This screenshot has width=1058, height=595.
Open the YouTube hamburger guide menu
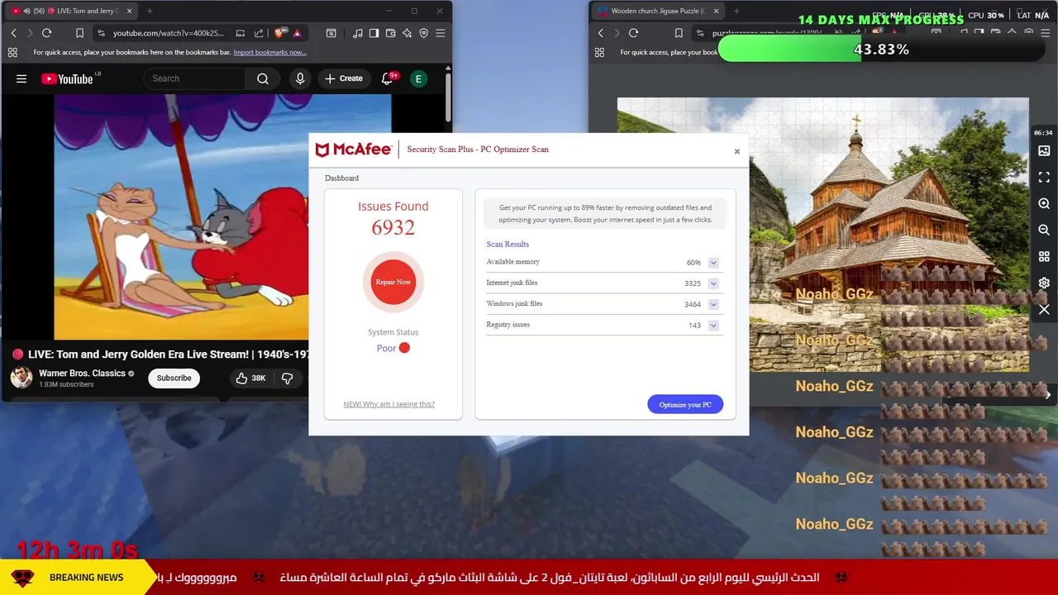click(21, 79)
